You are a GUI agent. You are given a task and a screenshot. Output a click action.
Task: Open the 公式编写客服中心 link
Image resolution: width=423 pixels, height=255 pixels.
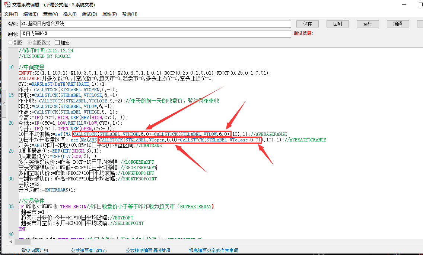pos(89,251)
